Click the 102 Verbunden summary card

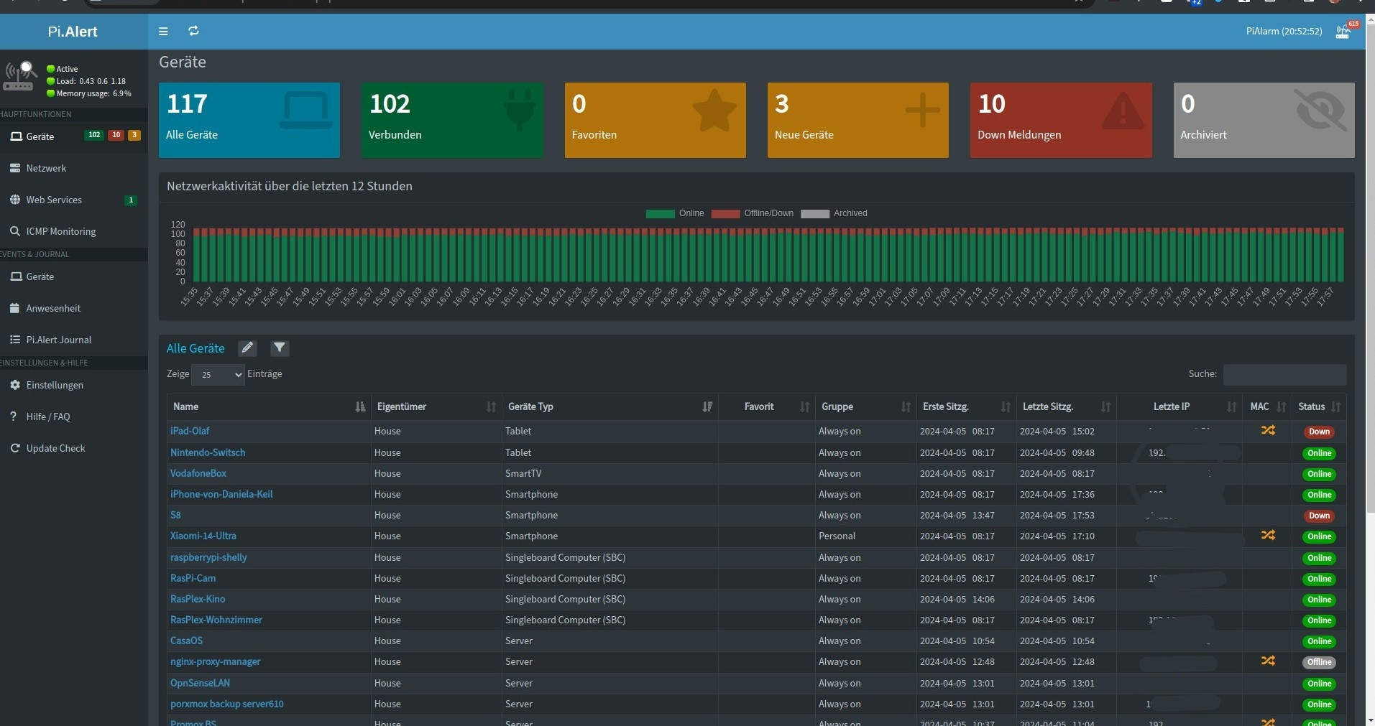(x=452, y=120)
